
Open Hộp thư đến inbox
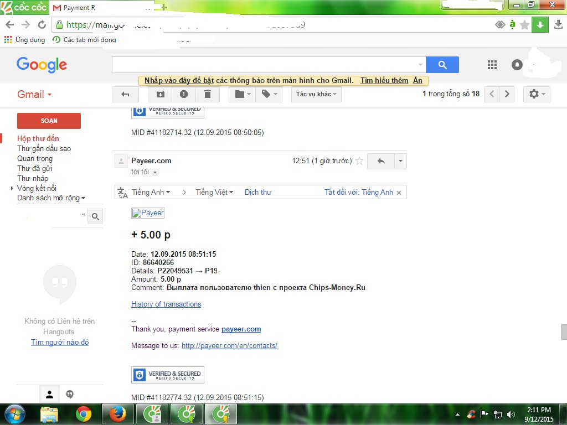38,138
